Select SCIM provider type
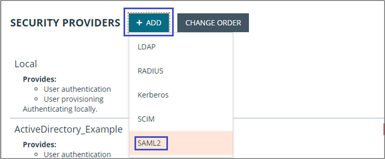Image resolution: width=385 pixels, height=159 pixels. (145, 119)
